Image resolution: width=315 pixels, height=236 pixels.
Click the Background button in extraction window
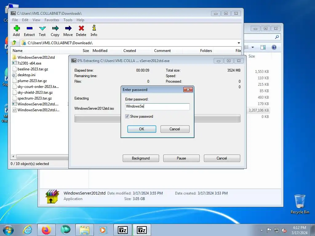tap(141, 158)
